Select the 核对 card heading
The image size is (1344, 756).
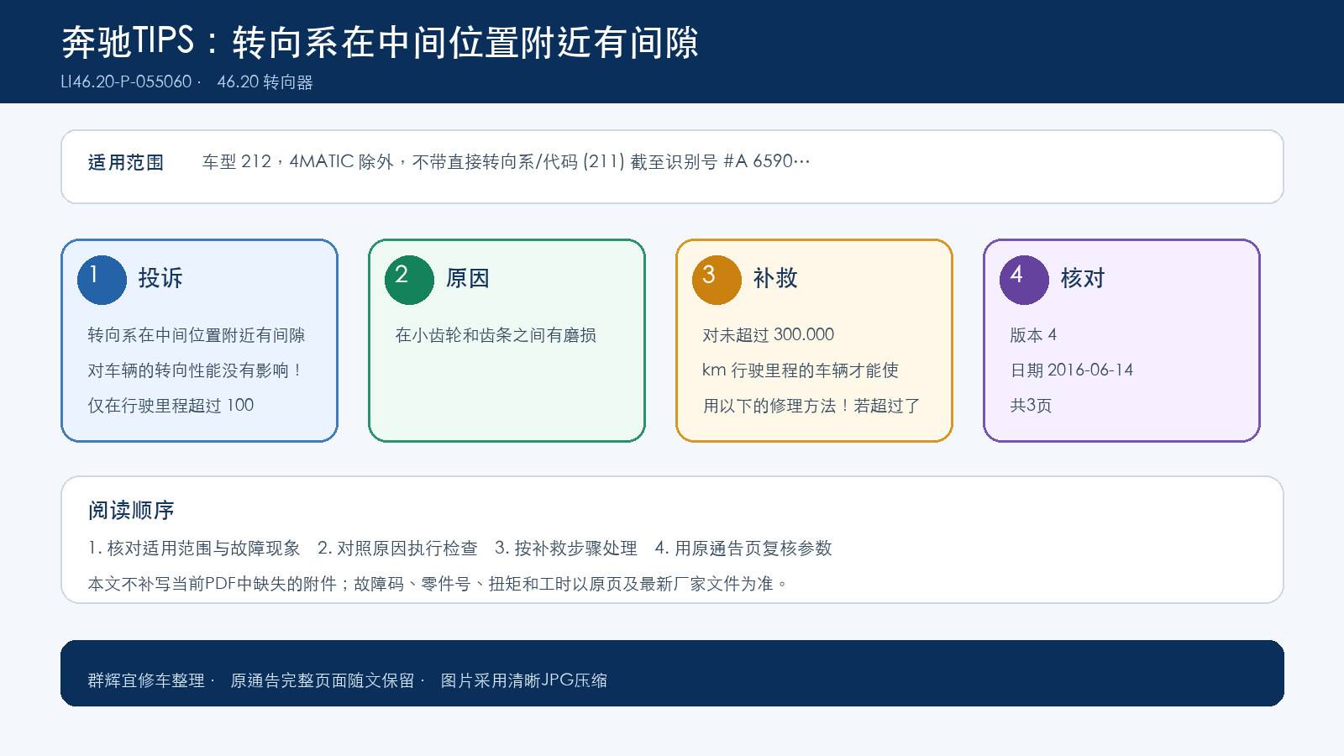(x=1083, y=278)
